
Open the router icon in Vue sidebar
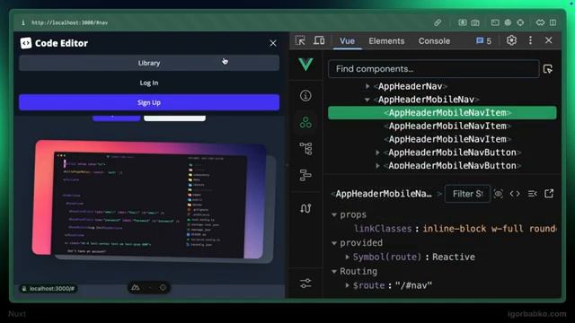[305, 208]
